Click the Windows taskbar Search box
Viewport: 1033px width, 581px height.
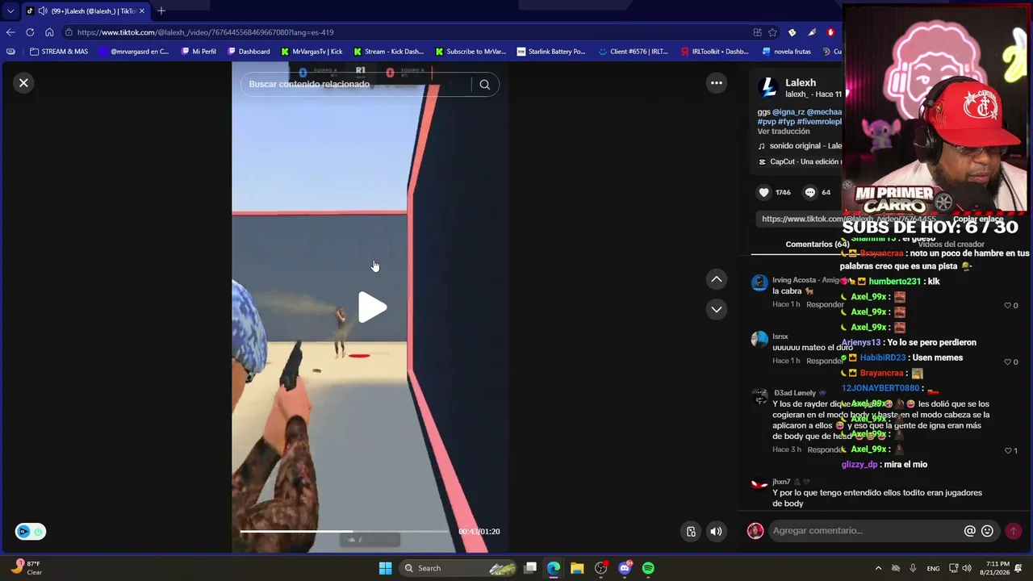coord(458,568)
